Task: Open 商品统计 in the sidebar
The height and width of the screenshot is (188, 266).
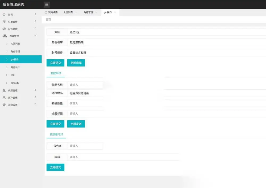Action: [x=21, y=67]
